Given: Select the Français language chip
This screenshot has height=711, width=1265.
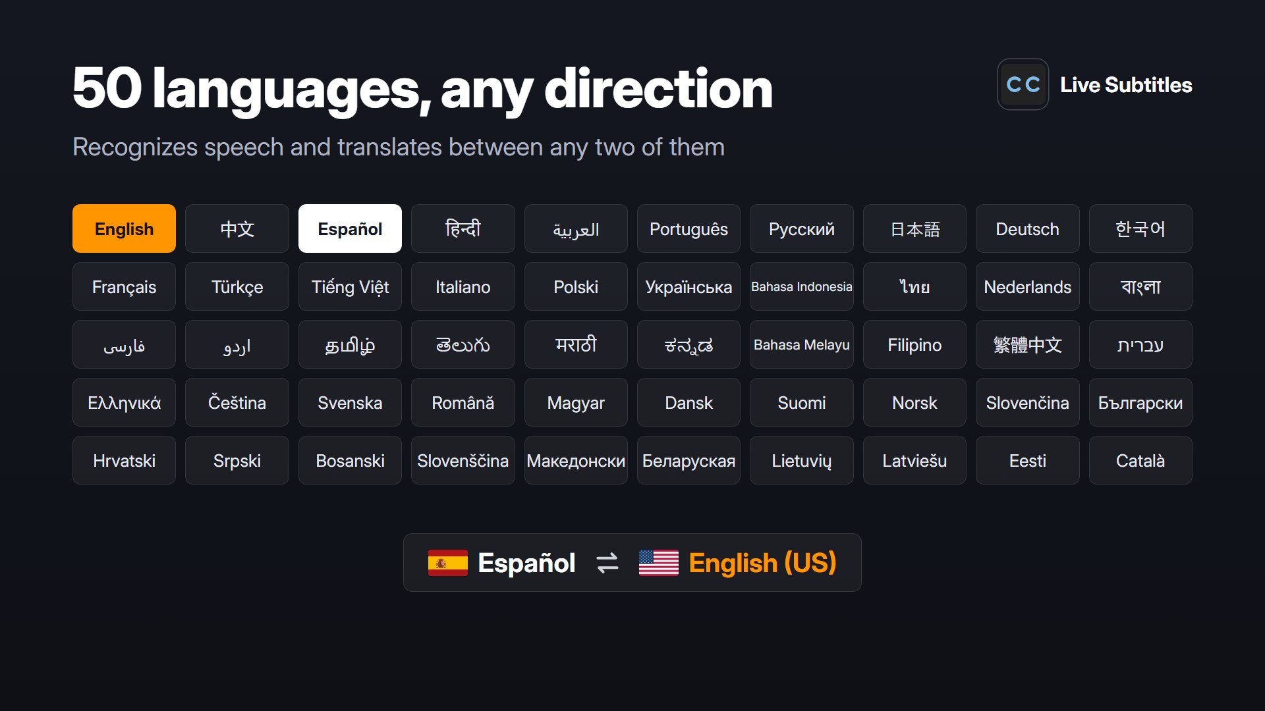Looking at the screenshot, I should (124, 286).
